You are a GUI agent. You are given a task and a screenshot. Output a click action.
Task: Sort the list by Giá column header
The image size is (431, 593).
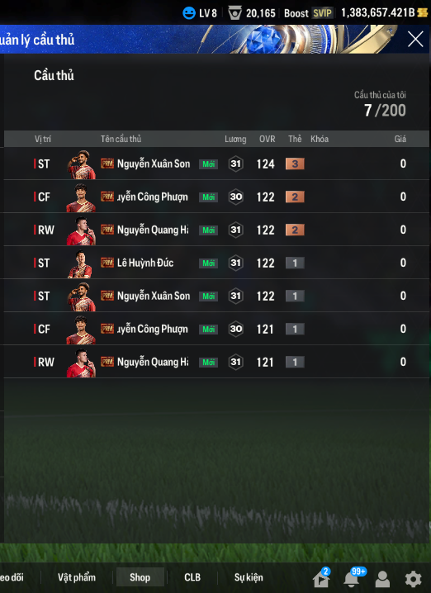pyautogui.click(x=400, y=139)
